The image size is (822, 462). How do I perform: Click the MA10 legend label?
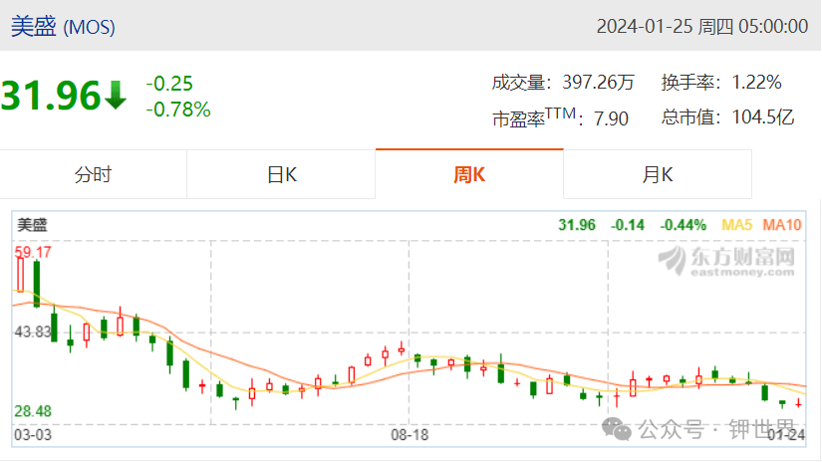(781, 225)
